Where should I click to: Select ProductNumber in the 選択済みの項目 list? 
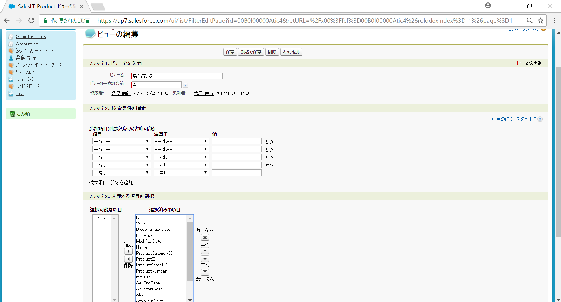click(151, 271)
